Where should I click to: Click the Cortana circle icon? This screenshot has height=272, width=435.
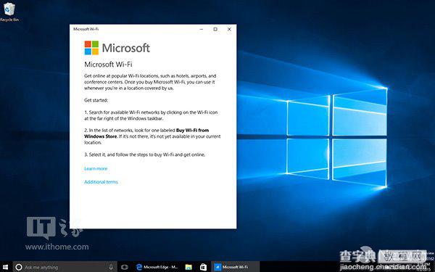click(19, 267)
